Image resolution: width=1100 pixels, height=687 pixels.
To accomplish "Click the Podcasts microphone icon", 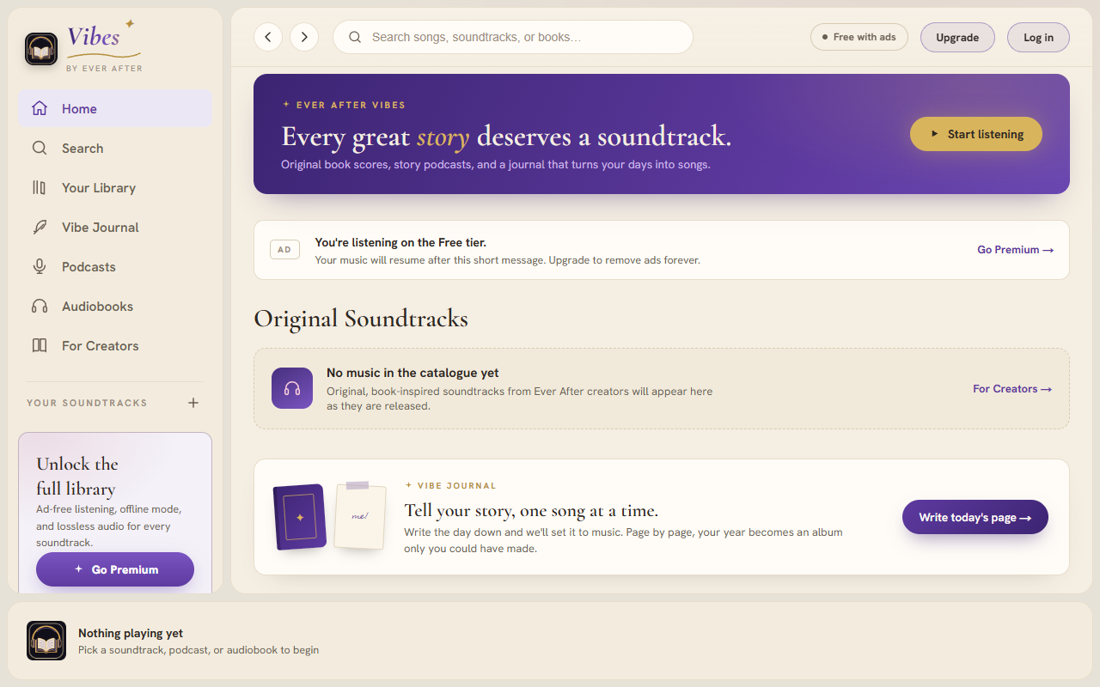I will [x=40, y=266].
